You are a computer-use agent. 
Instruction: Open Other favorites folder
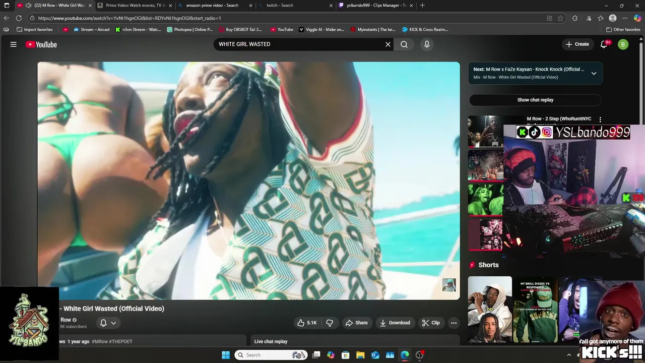(x=623, y=30)
